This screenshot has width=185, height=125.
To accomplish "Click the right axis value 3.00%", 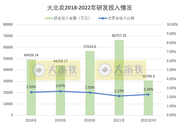I will coord(171,88).
